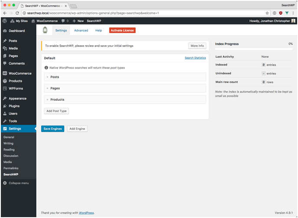This screenshot has height=218, width=298.
Task: Bookmark the page with the star icon
Action: (x=267, y=13)
